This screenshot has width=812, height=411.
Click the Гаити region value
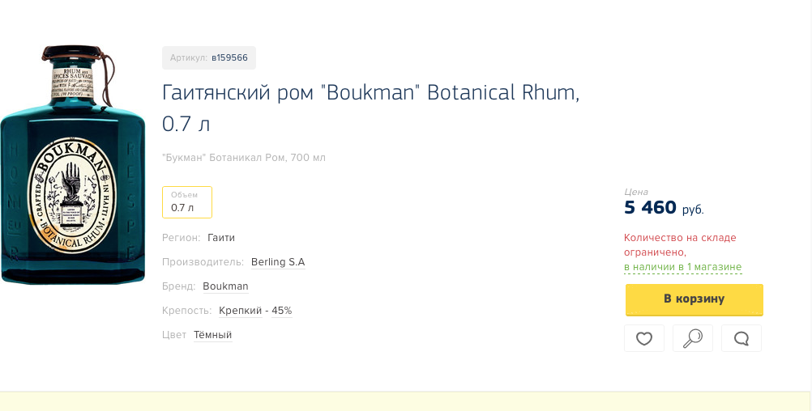point(221,238)
